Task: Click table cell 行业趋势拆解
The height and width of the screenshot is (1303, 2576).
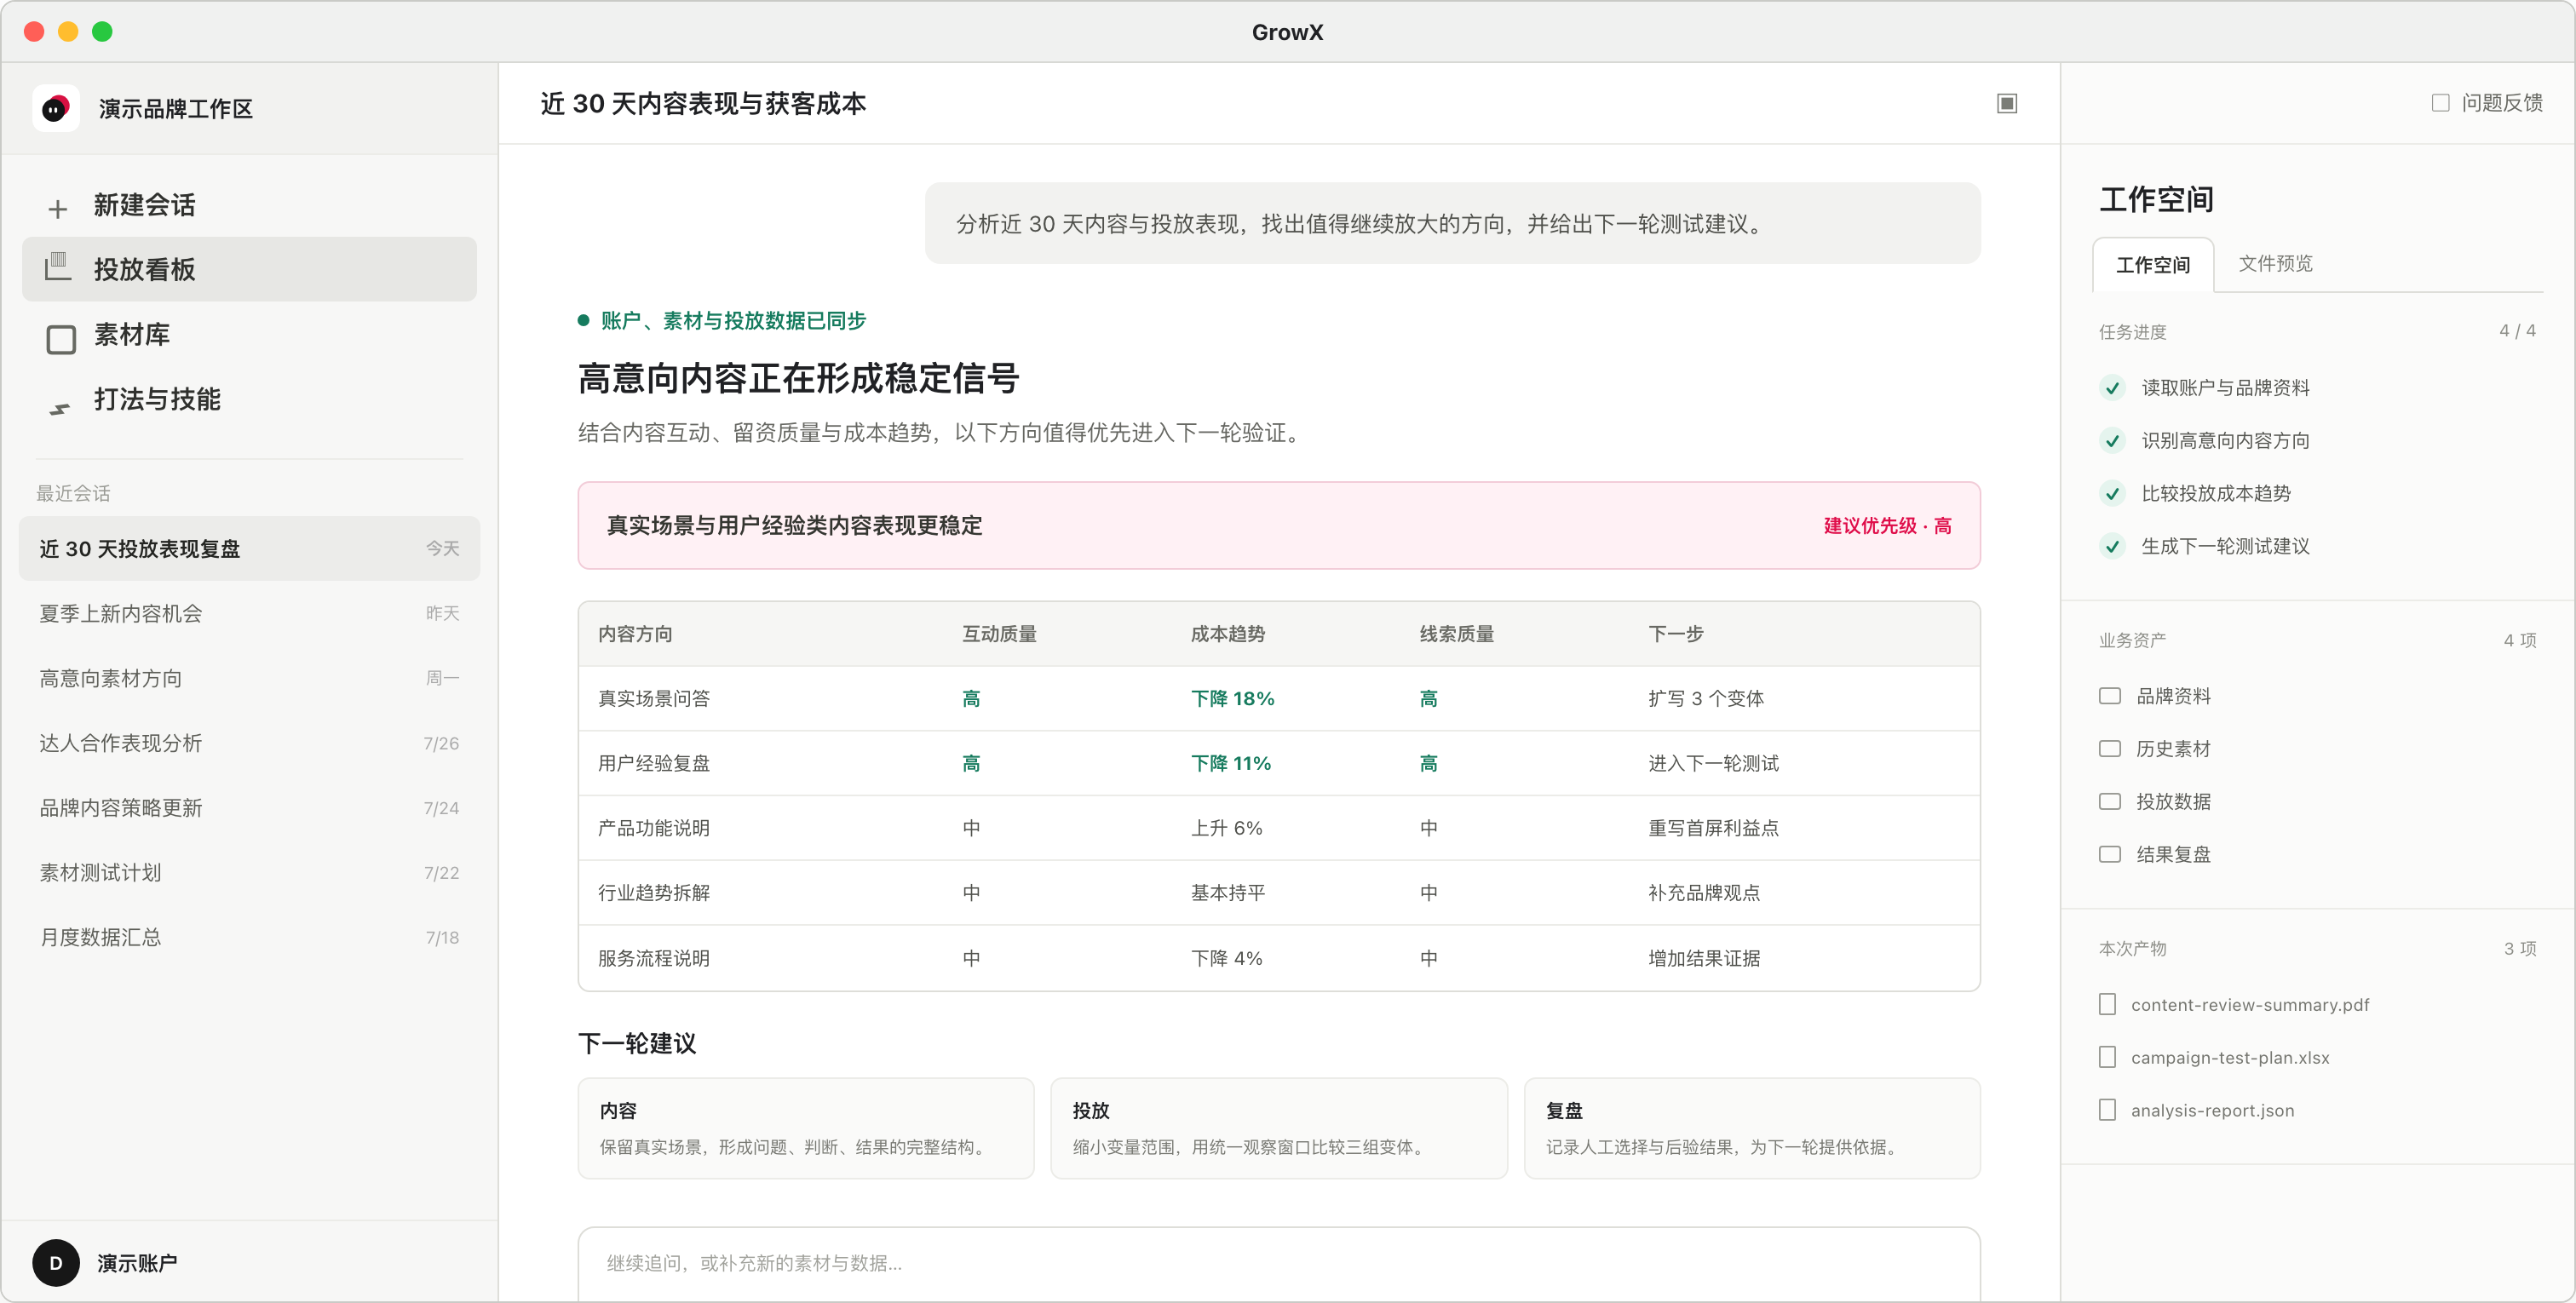Action: pos(654,892)
